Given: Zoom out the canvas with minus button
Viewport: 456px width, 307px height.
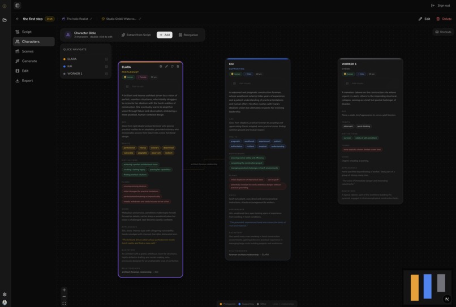Looking at the screenshot, I should [x=64, y=296].
